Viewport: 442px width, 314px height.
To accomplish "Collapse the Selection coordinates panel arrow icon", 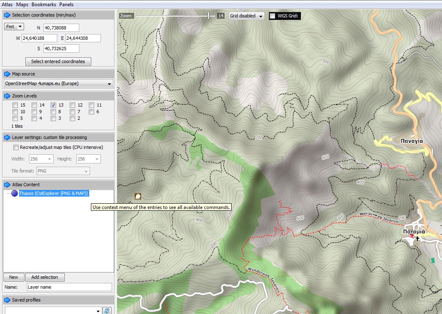I will tap(7, 15).
